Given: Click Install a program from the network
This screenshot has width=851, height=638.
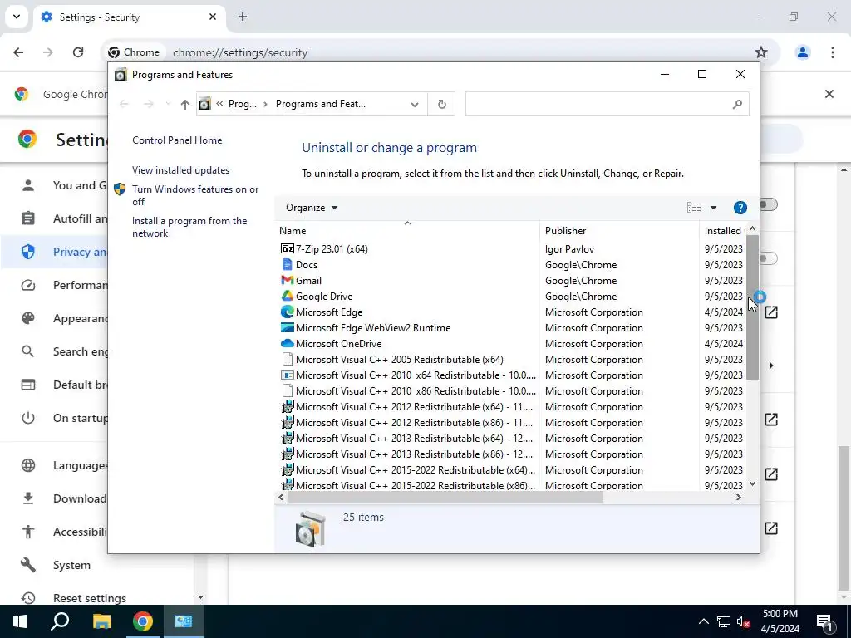Looking at the screenshot, I should 189,227.
